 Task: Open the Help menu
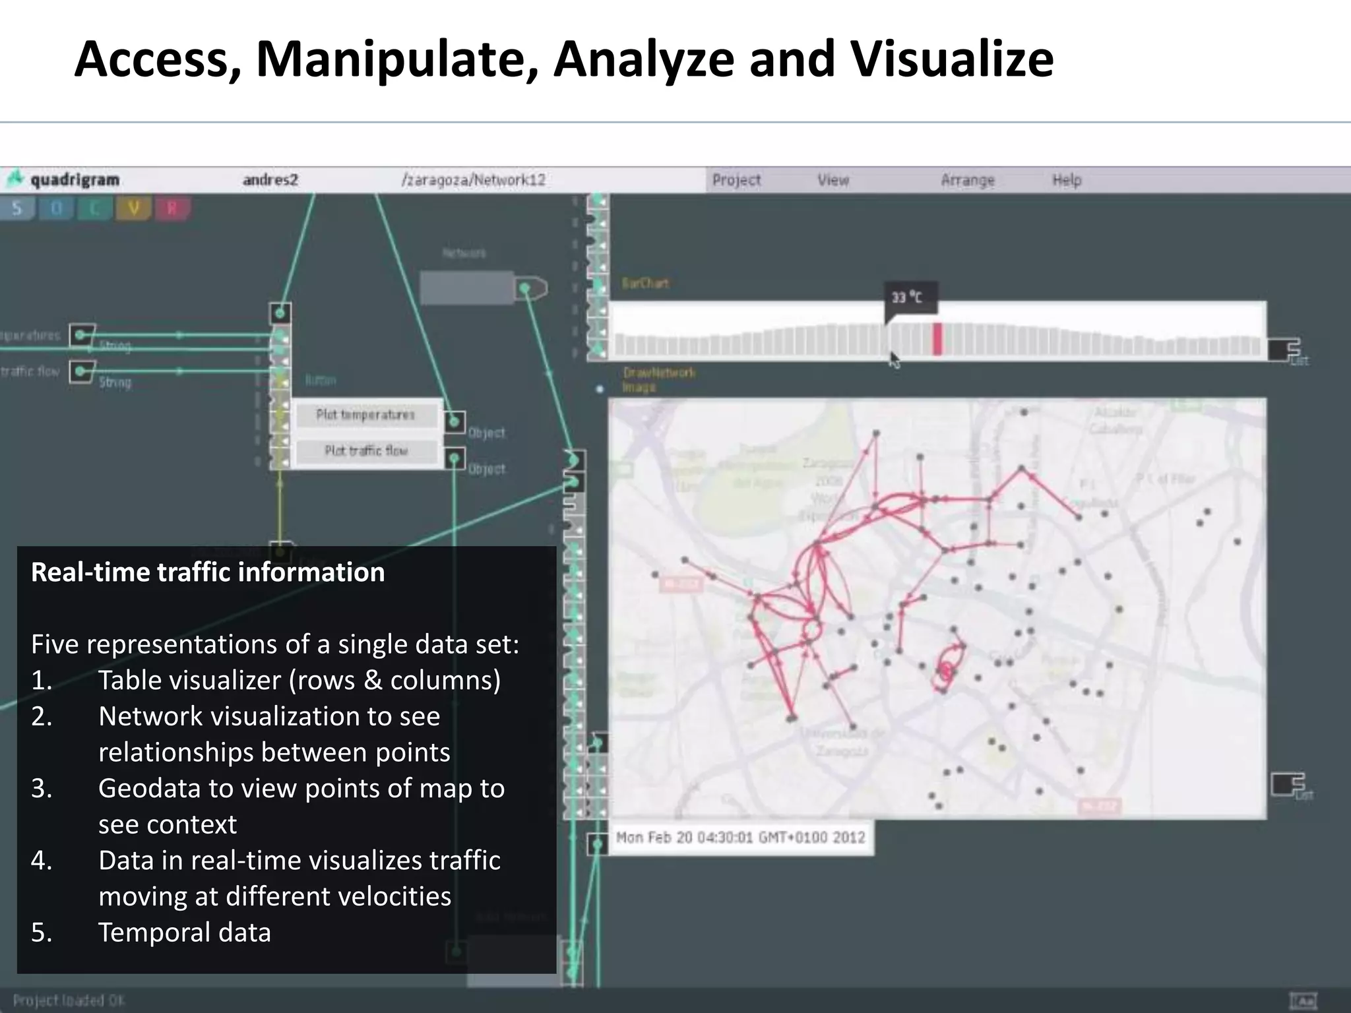[1067, 180]
